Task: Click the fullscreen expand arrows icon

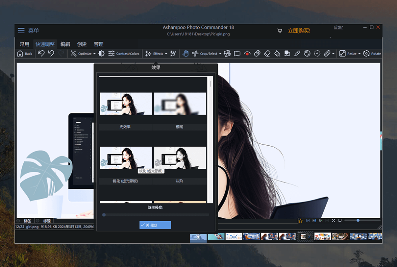Action: pyautogui.click(x=333, y=220)
